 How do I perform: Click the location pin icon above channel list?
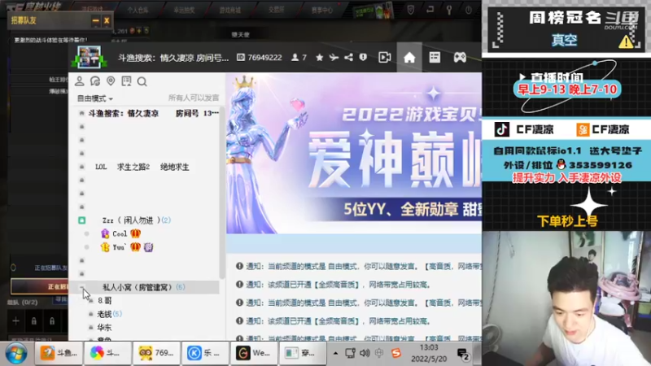click(111, 81)
